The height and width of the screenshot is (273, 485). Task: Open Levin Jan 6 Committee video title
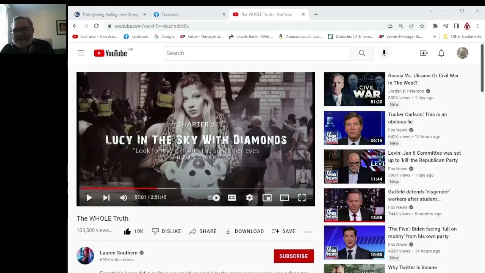coord(424,157)
